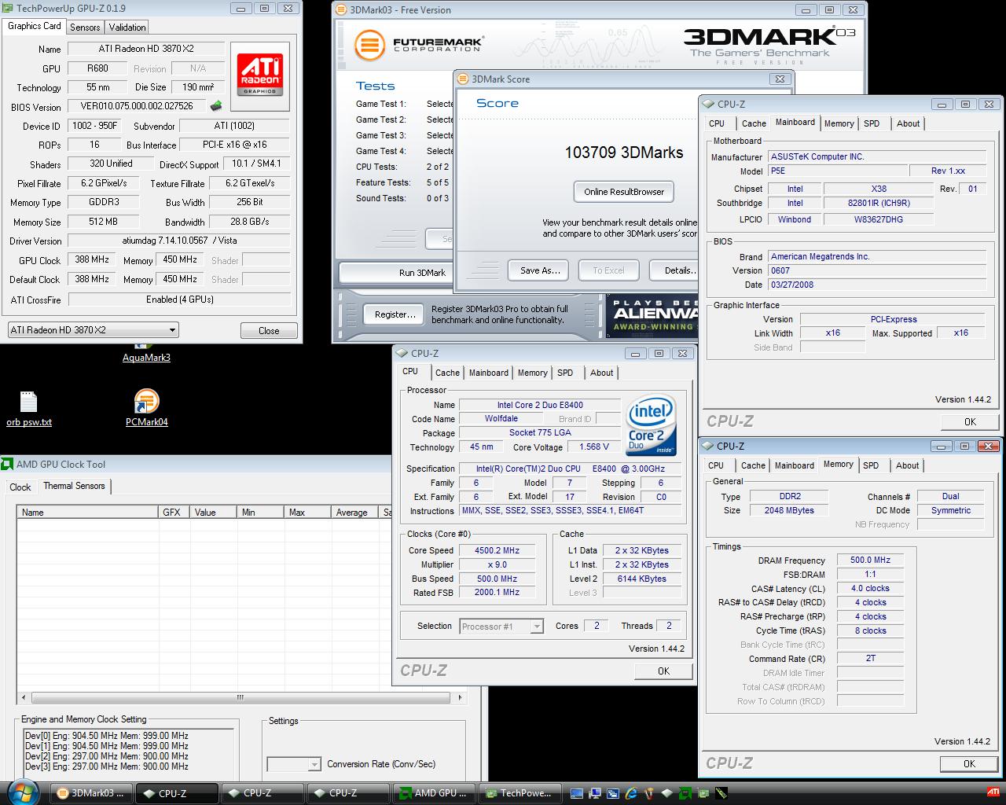Click the ATI Radeon logo in GPU-Z

260,75
